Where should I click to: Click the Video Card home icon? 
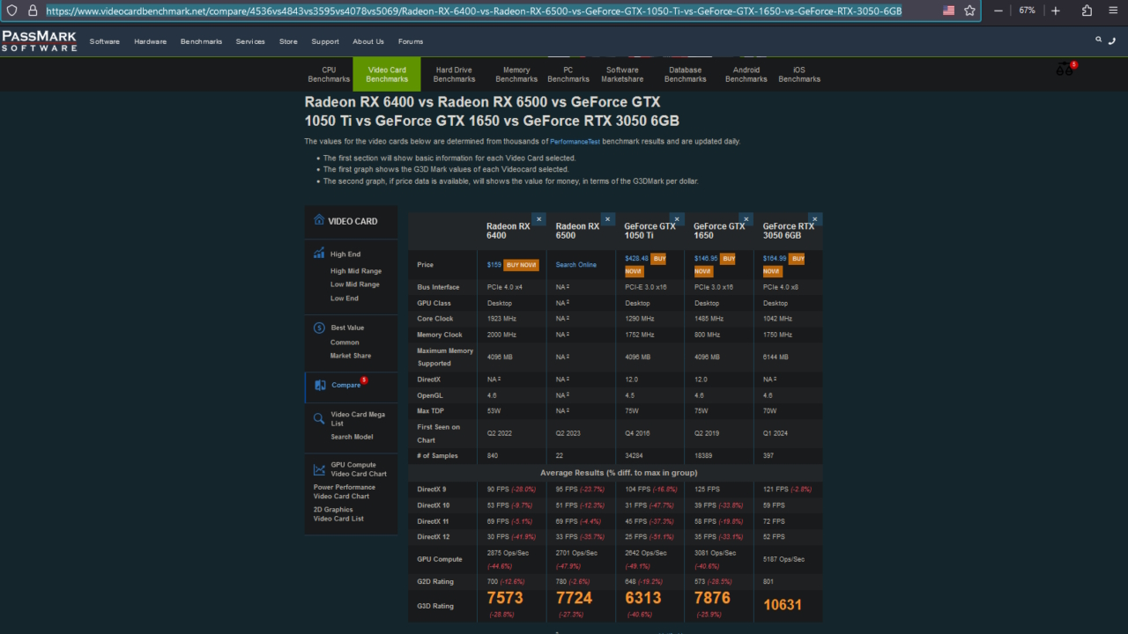coord(319,220)
